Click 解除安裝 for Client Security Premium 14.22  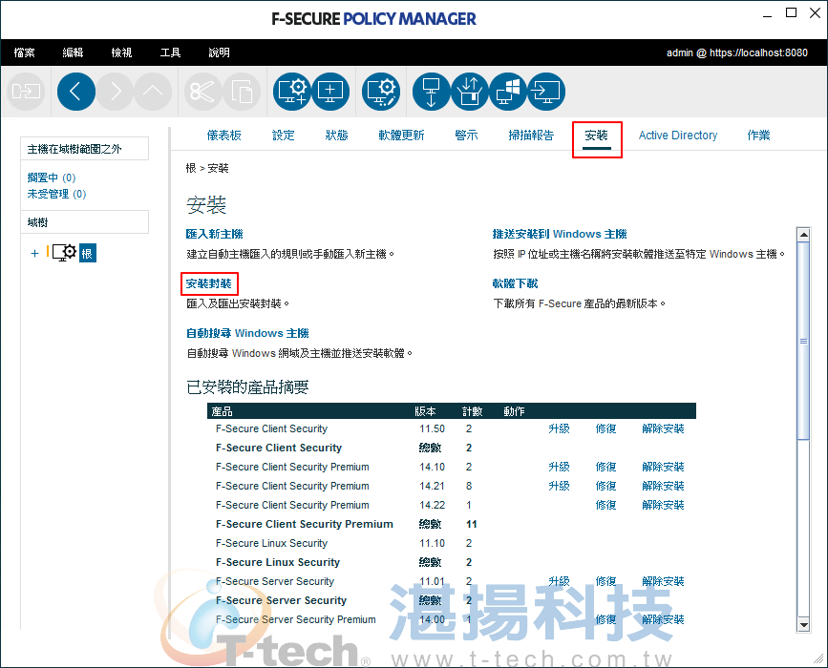tap(663, 505)
